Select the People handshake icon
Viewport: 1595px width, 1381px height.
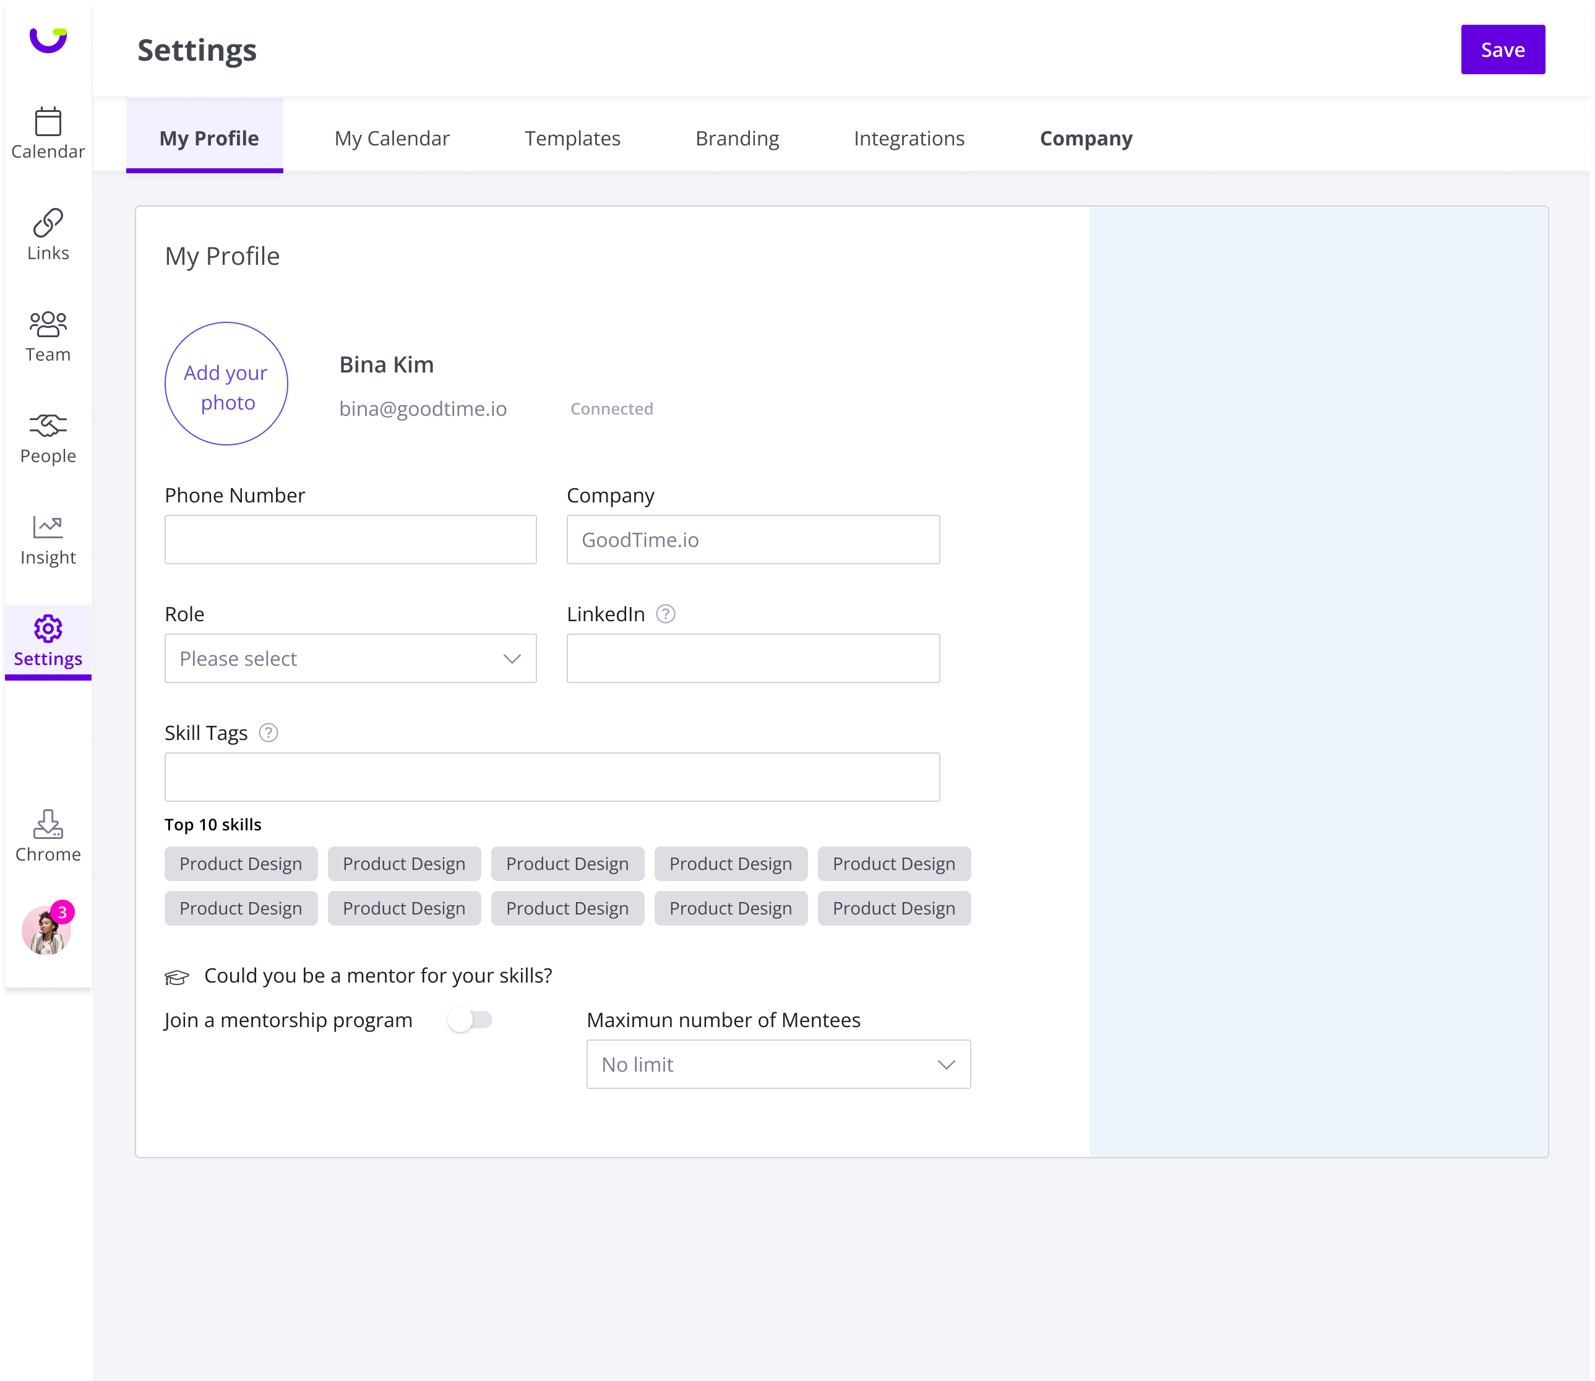click(48, 426)
